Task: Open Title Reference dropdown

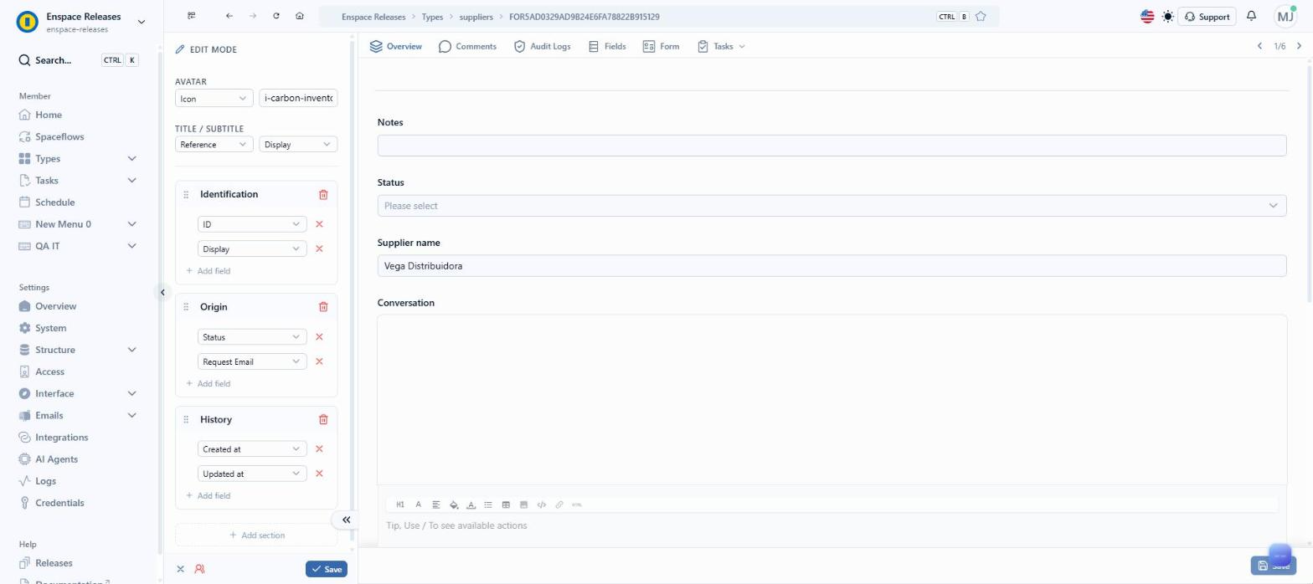Action: [x=214, y=145]
